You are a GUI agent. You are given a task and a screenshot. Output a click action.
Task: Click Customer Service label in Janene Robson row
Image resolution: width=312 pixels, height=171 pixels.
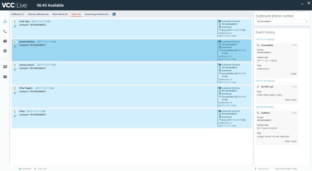pos(231,42)
